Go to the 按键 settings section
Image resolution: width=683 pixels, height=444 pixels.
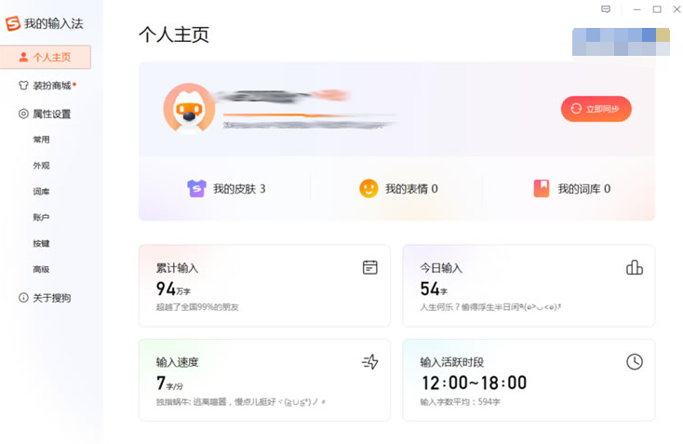click(41, 244)
